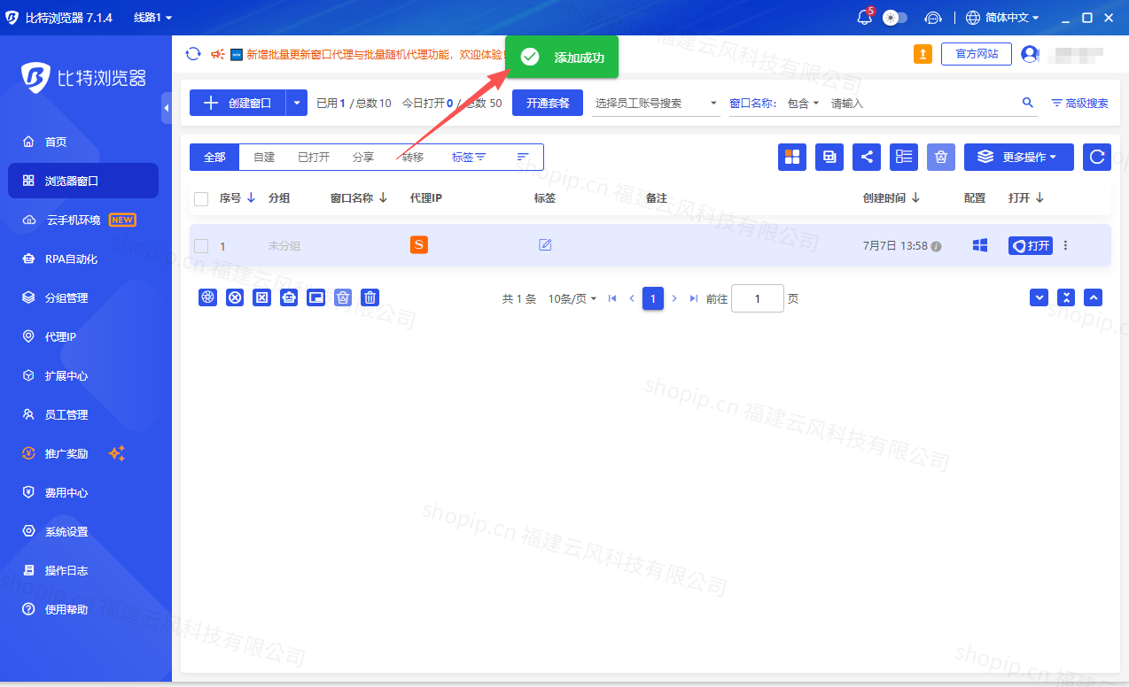Click the Windows config icon in row 1
Screen dimensions: 1129x687
click(x=980, y=245)
